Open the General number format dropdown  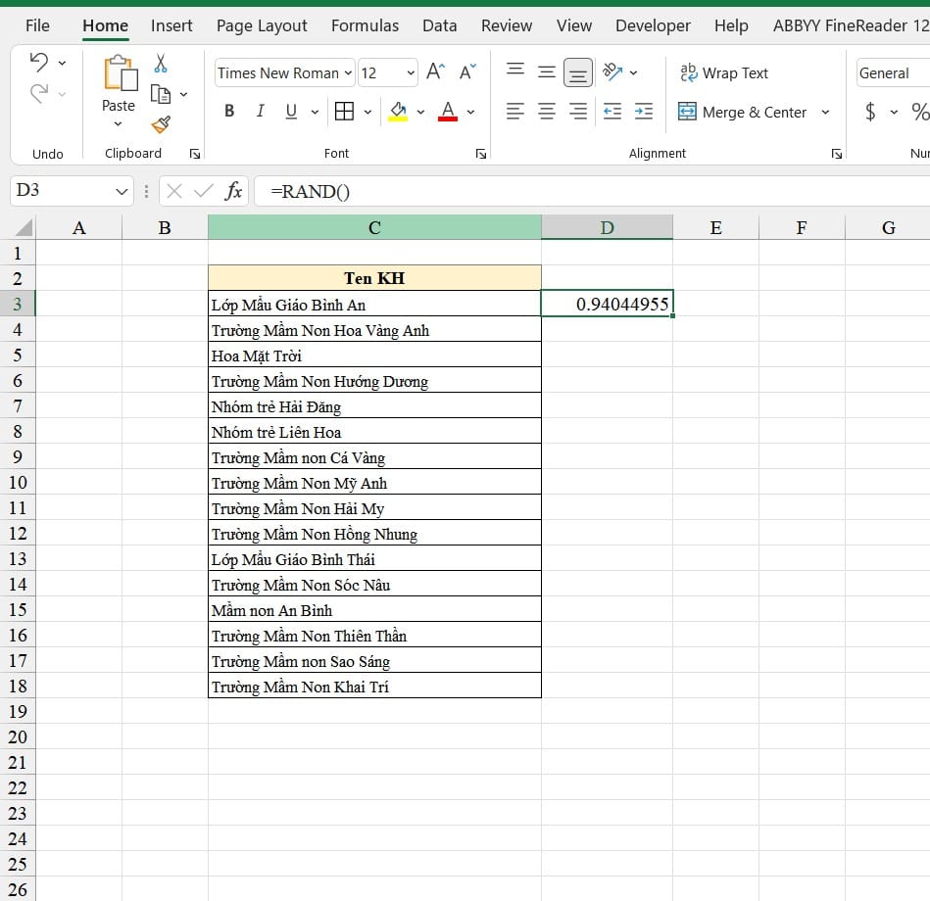[890, 72]
